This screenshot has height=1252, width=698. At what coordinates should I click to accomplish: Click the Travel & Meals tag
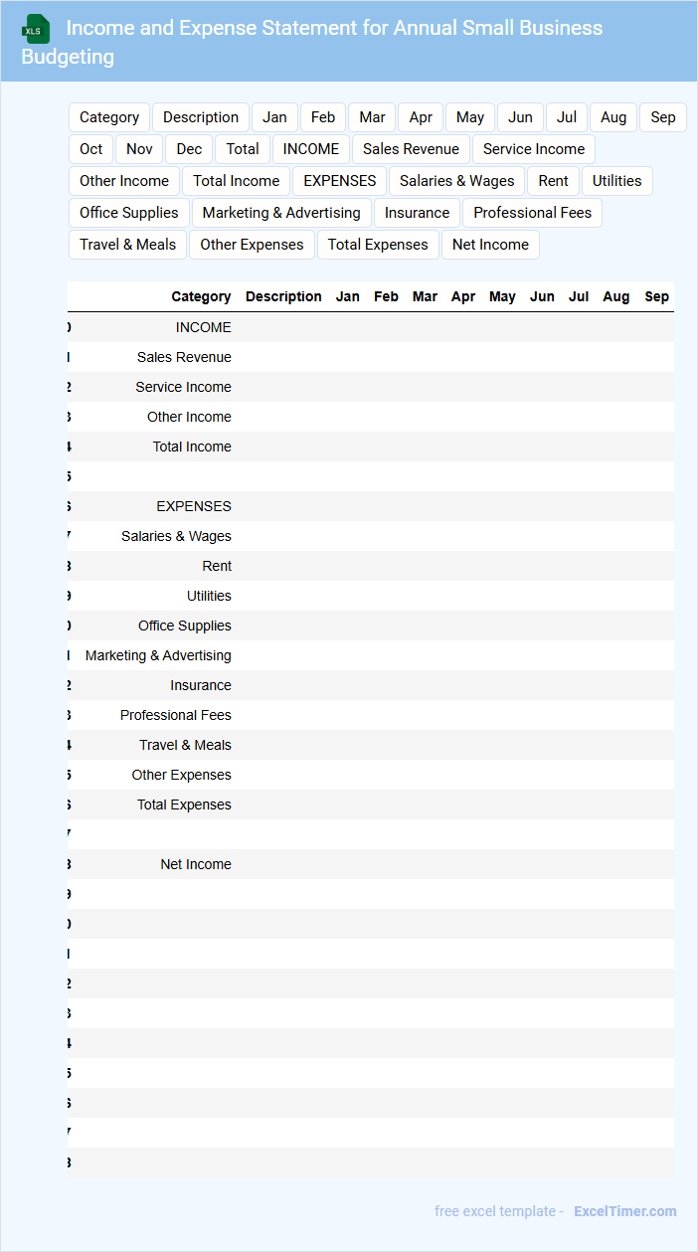click(128, 245)
